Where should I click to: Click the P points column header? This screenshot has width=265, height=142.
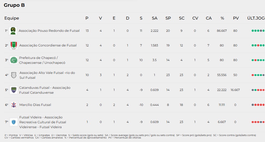(x=87, y=18)
